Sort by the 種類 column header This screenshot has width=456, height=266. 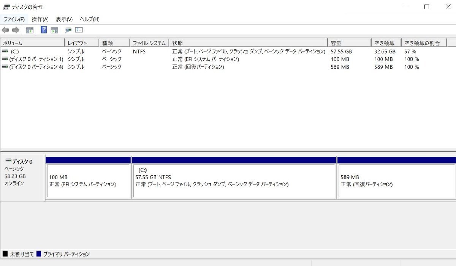(114, 43)
